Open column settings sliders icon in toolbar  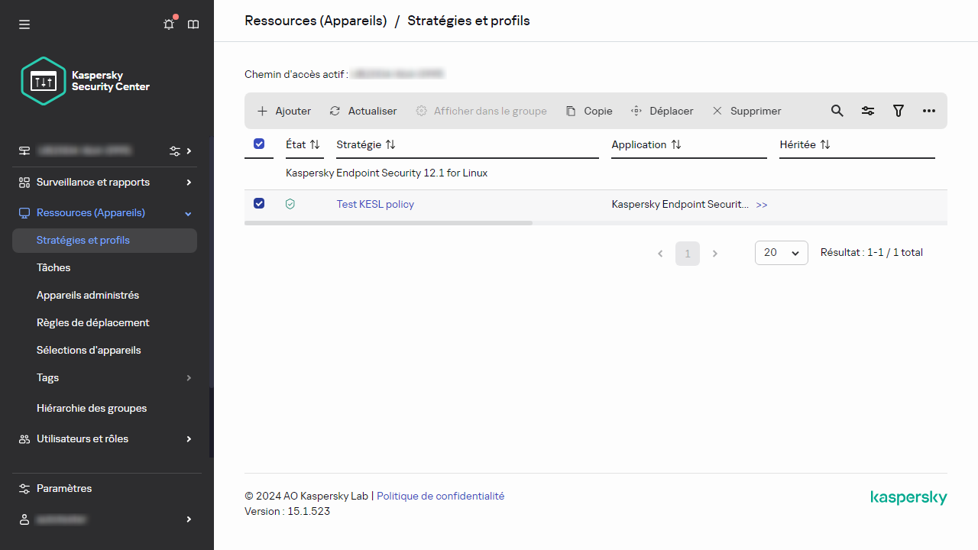[x=868, y=111]
